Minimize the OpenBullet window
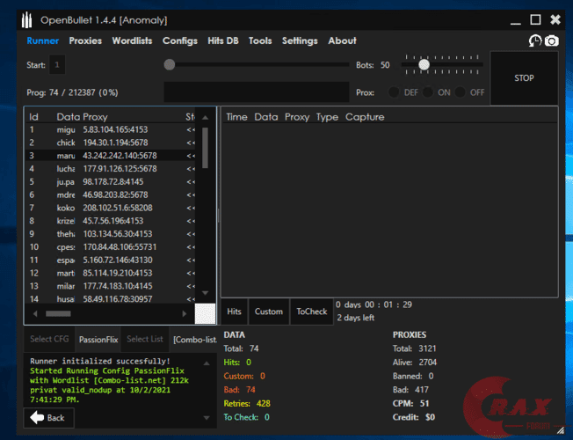The width and height of the screenshot is (573, 440). (515, 19)
